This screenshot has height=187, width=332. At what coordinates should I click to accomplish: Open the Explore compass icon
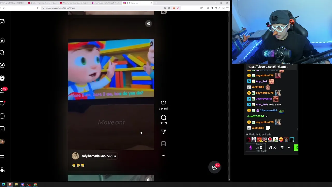coord(2,65)
